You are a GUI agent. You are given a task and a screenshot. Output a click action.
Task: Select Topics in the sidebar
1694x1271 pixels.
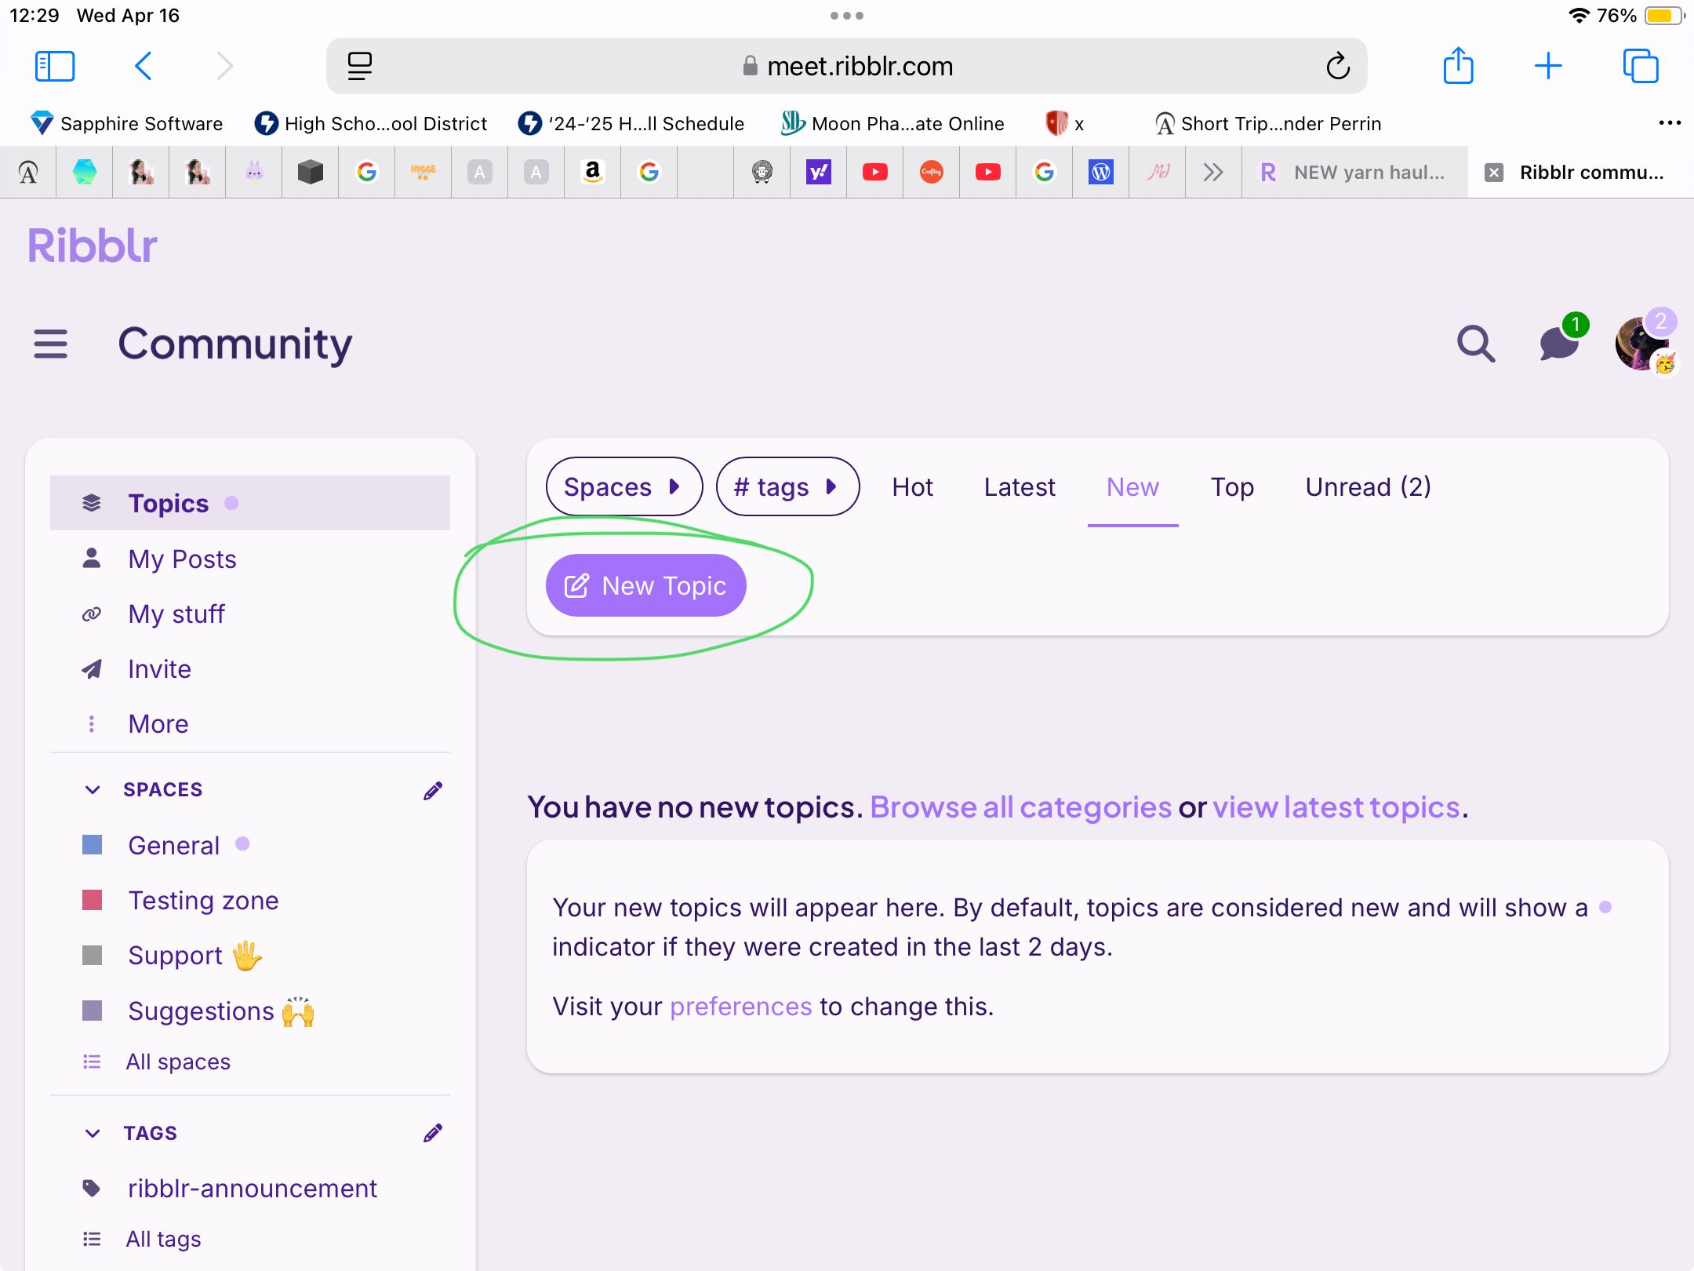(250, 503)
